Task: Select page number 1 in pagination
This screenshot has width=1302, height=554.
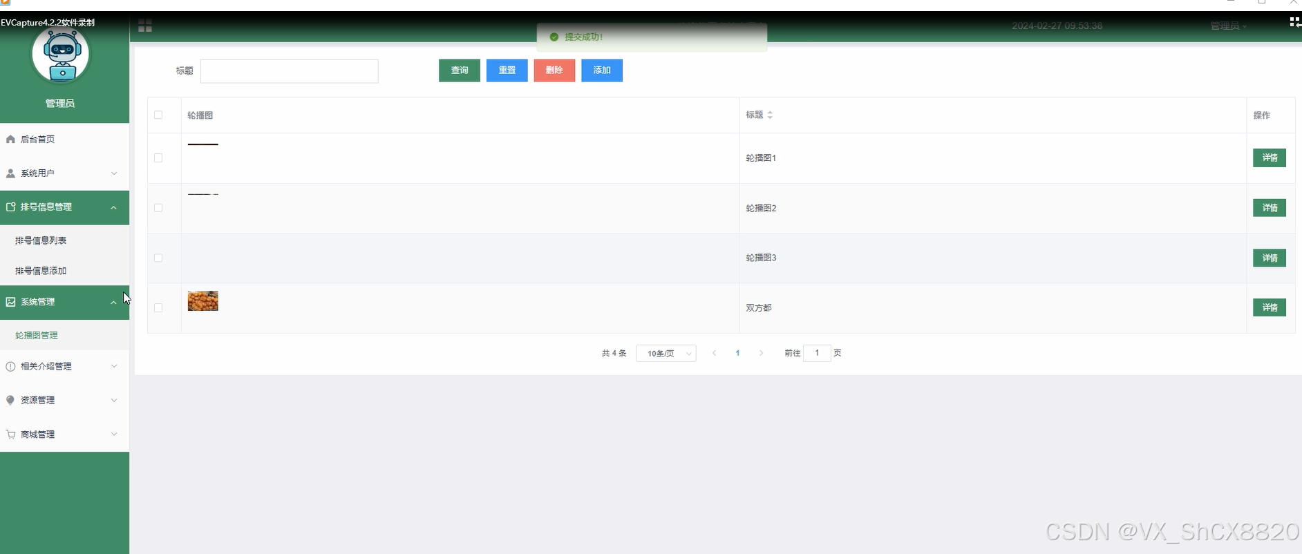Action: click(737, 353)
